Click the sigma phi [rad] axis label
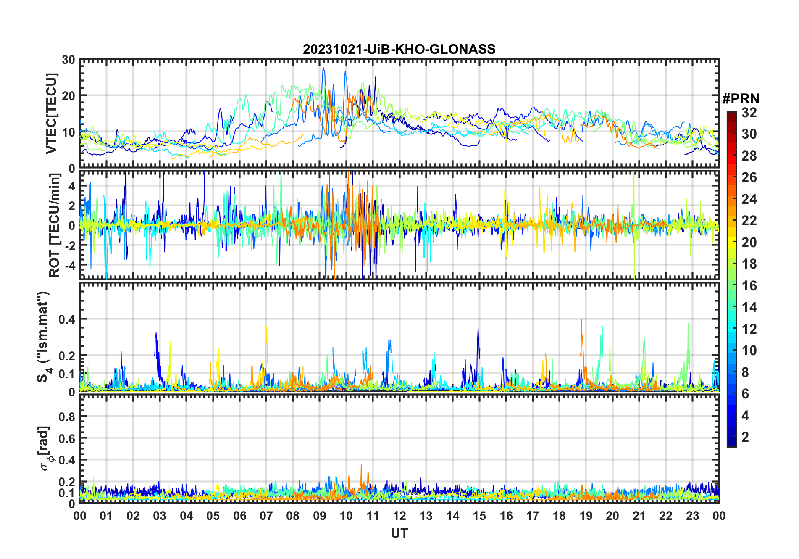The height and width of the screenshot is (559, 799). coord(45,448)
